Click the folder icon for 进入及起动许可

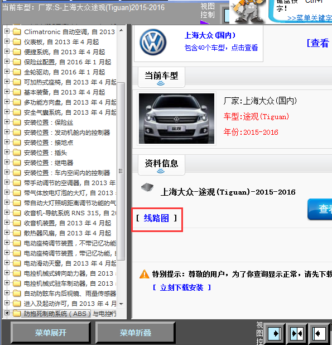point(17,304)
